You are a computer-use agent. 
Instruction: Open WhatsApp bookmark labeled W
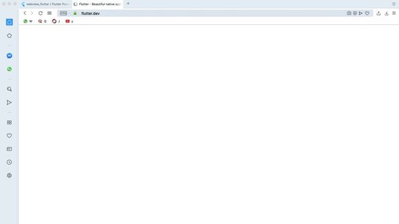28,21
